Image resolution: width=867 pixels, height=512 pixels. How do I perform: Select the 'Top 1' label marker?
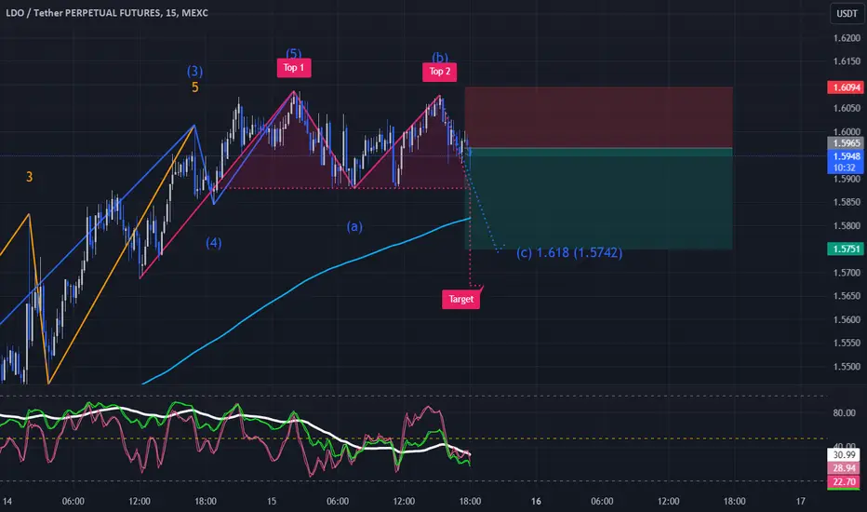tap(294, 68)
